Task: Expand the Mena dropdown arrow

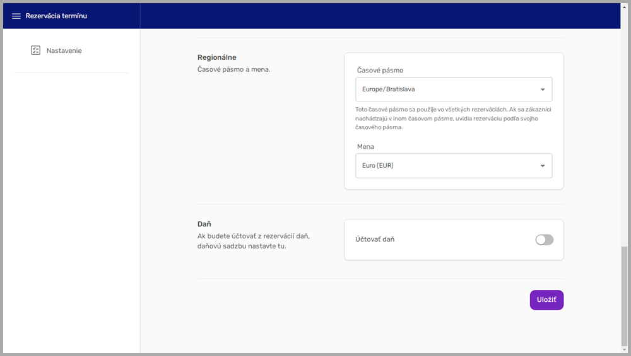Action: click(543, 166)
